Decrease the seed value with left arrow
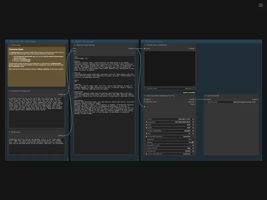 tap(146, 134)
